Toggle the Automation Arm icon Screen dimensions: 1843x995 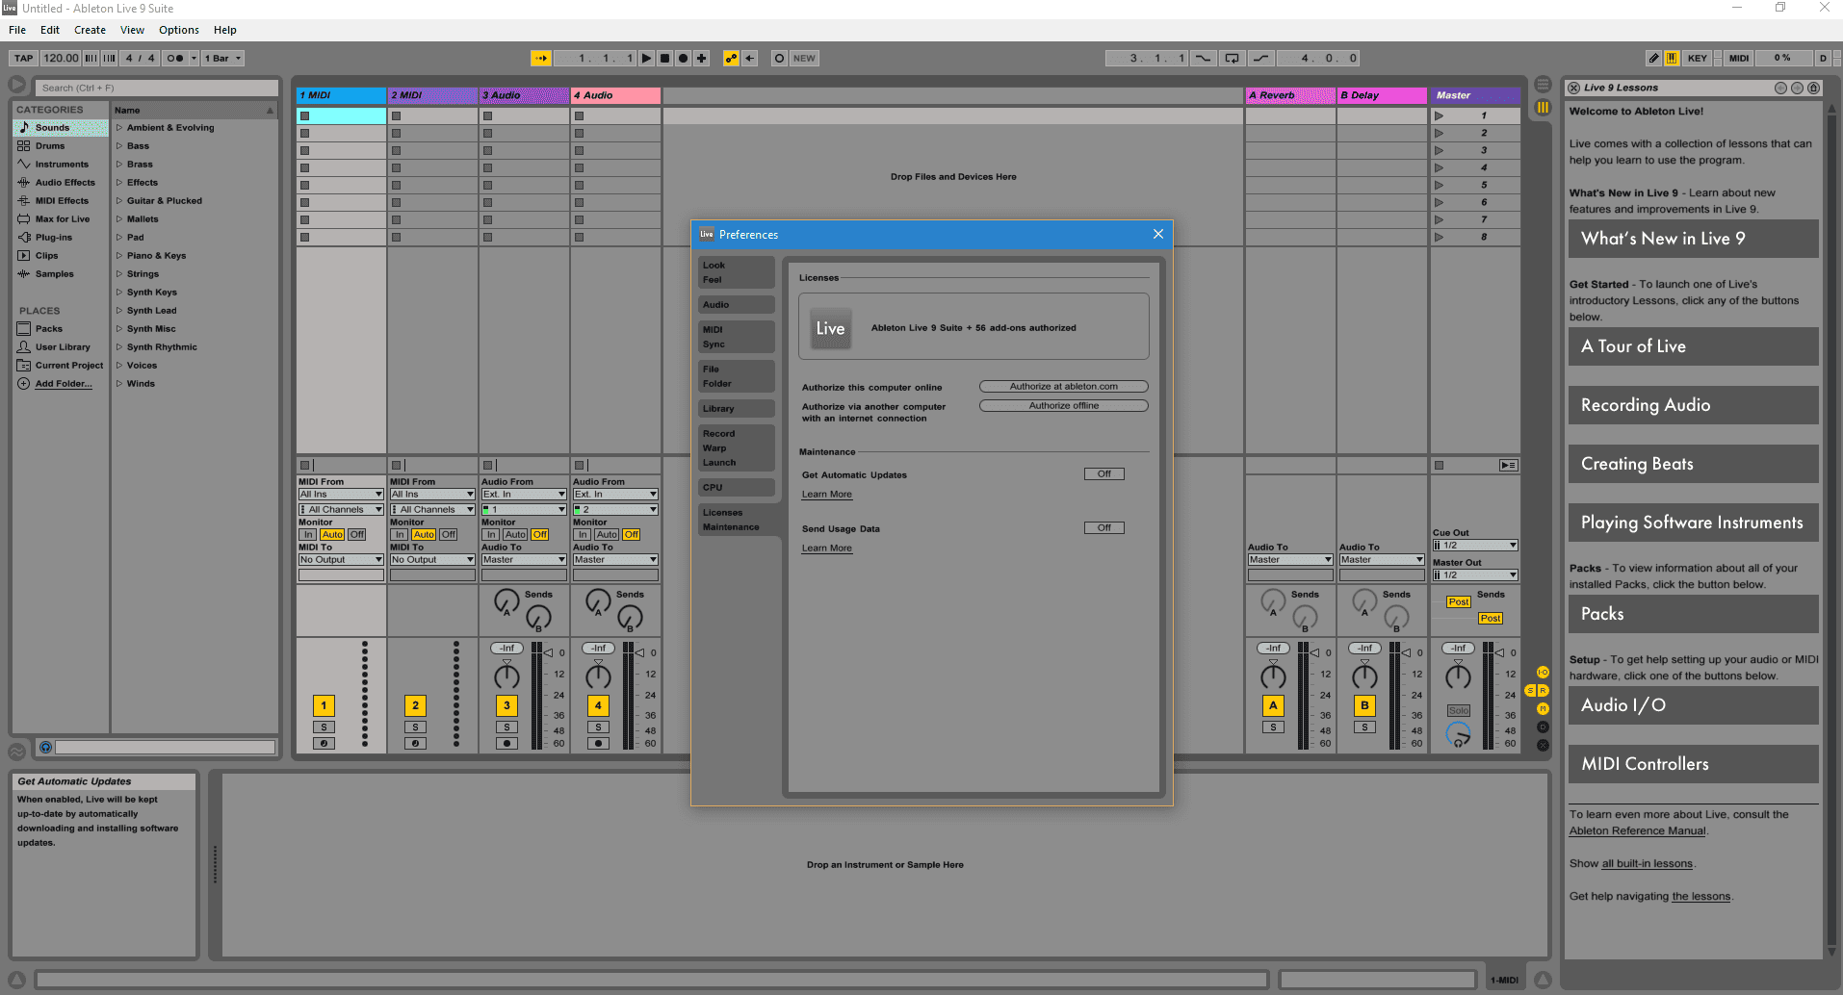click(732, 58)
